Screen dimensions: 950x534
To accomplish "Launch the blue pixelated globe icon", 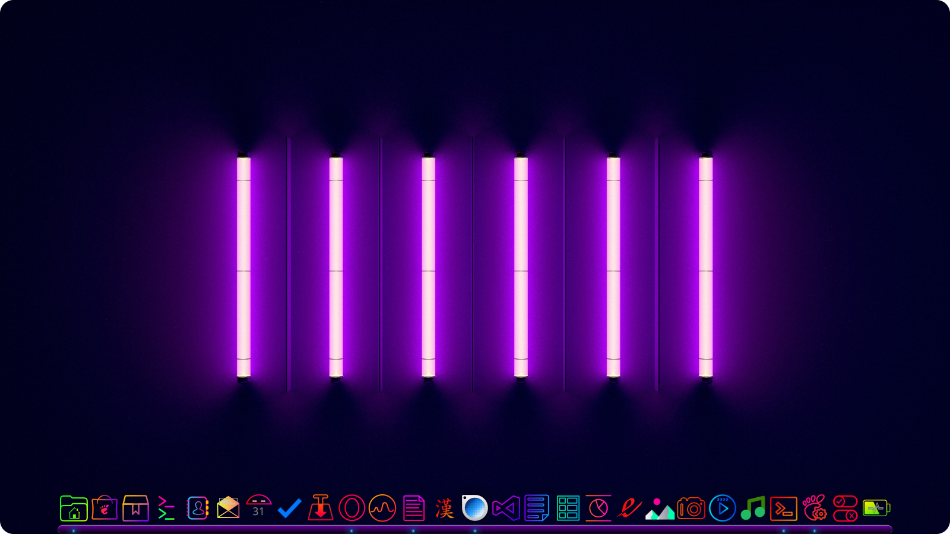I will coord(475,508).
